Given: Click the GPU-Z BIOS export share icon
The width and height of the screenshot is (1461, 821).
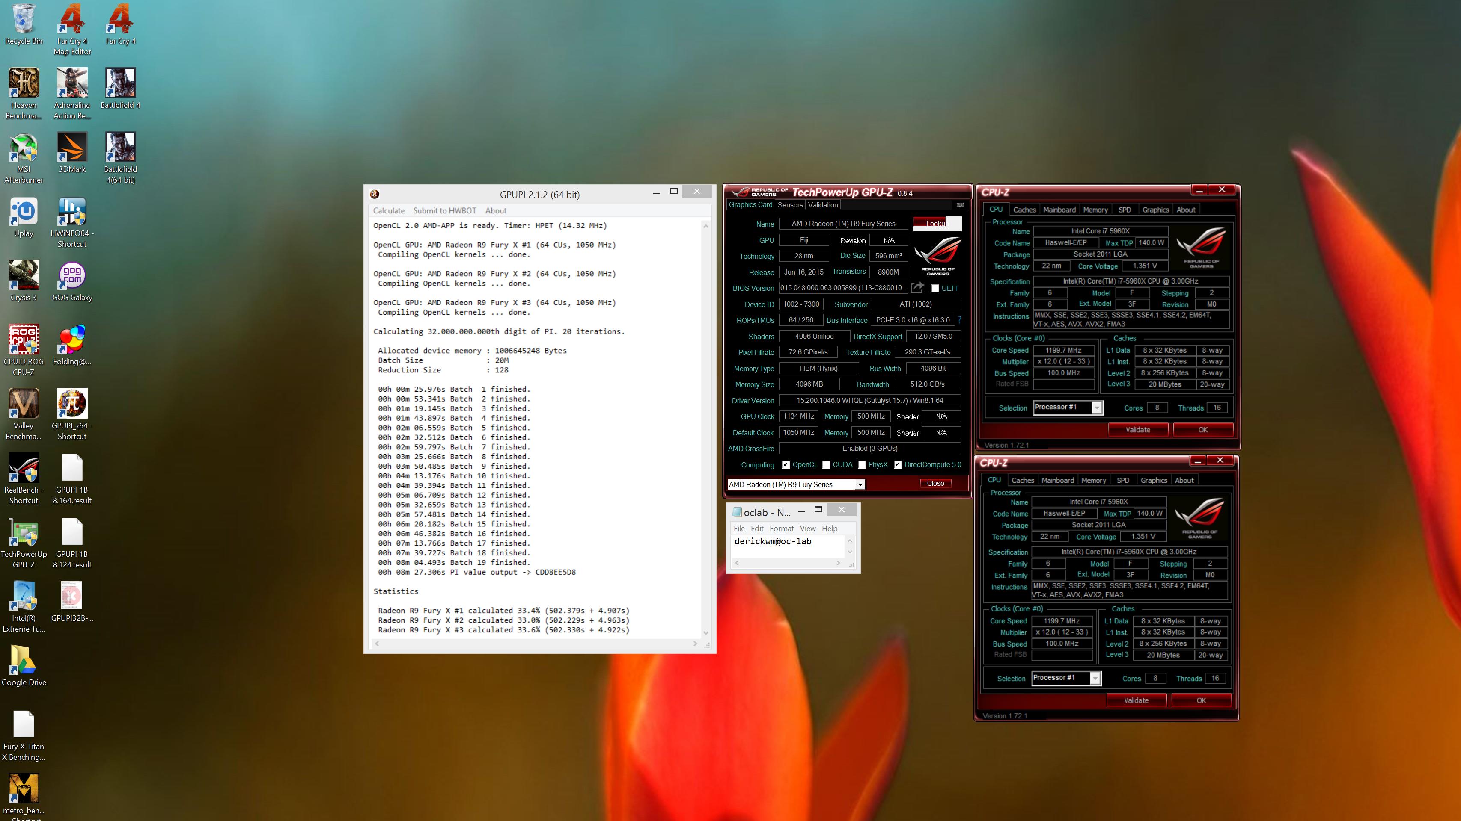Looking at the screenshot, I should coord(917,288).
